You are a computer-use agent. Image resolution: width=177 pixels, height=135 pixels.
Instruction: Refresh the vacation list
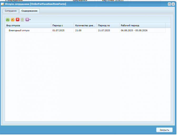[x=22, y=20]
